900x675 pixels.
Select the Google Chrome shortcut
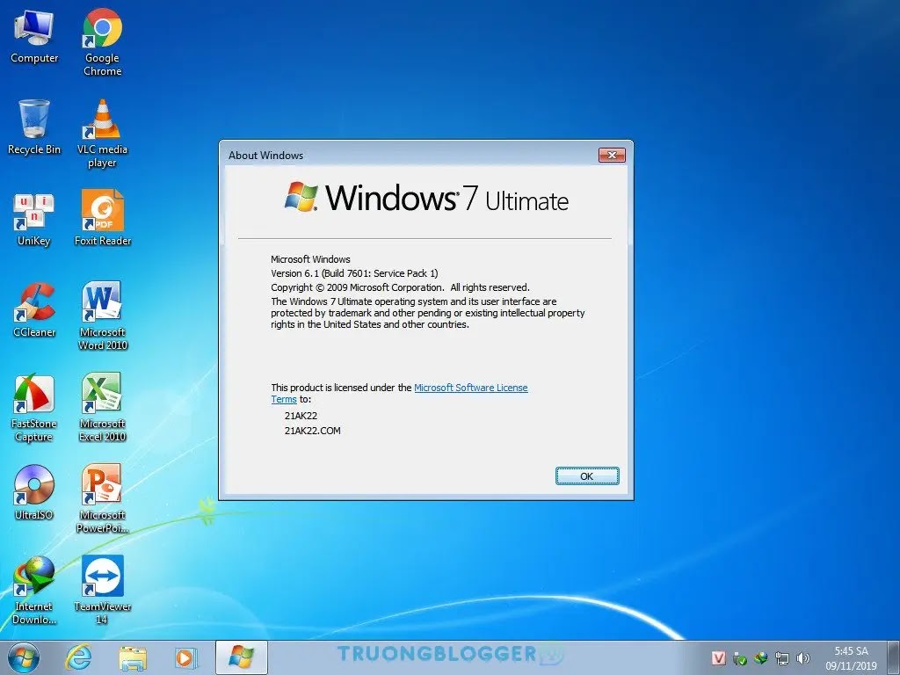click(102, 42)
